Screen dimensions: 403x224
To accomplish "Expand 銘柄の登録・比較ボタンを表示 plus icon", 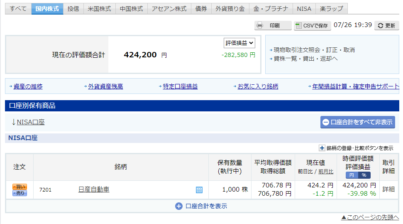I will coord(322,148).
